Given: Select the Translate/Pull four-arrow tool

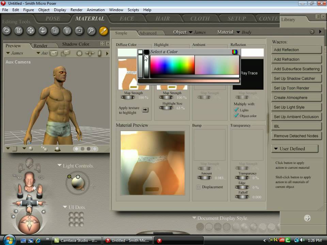Looking at the screenshot, I should [x=31, y=31].
